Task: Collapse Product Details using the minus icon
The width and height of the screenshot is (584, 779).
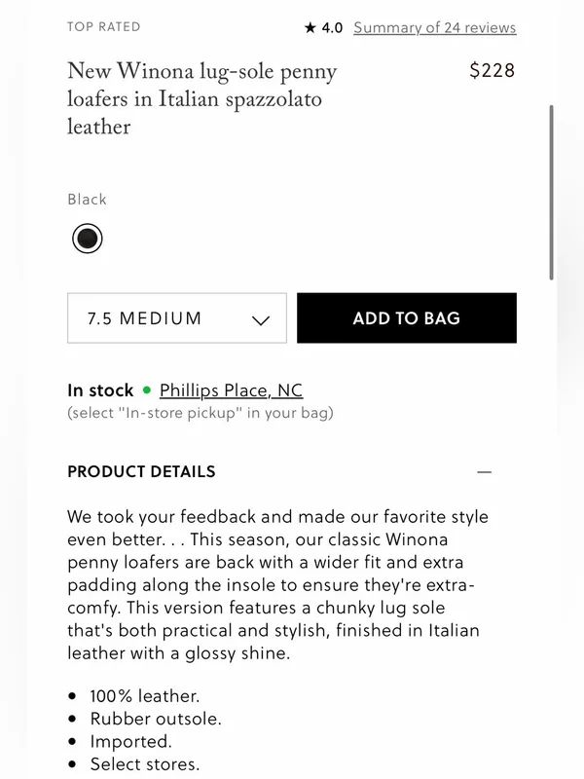Action: (x=484, y=471)
